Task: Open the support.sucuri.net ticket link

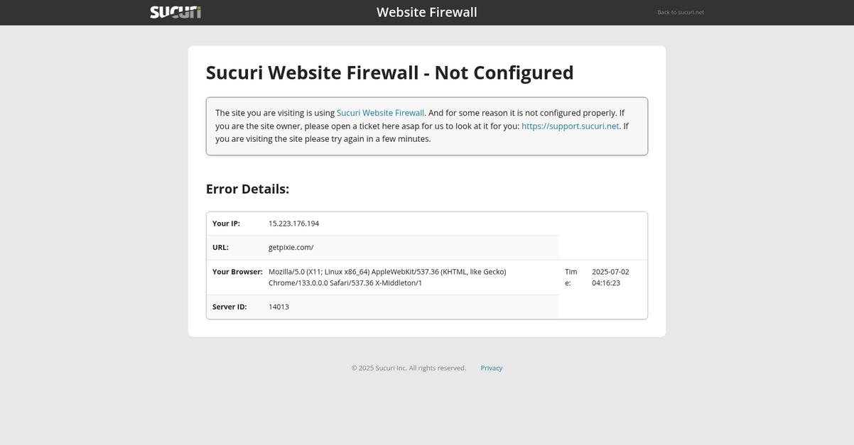Action: (x=571, y=126)
